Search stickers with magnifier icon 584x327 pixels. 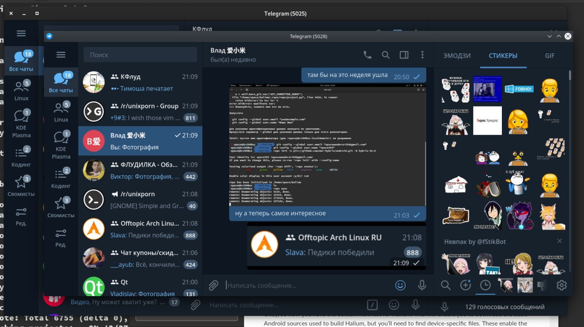point(446,285)
